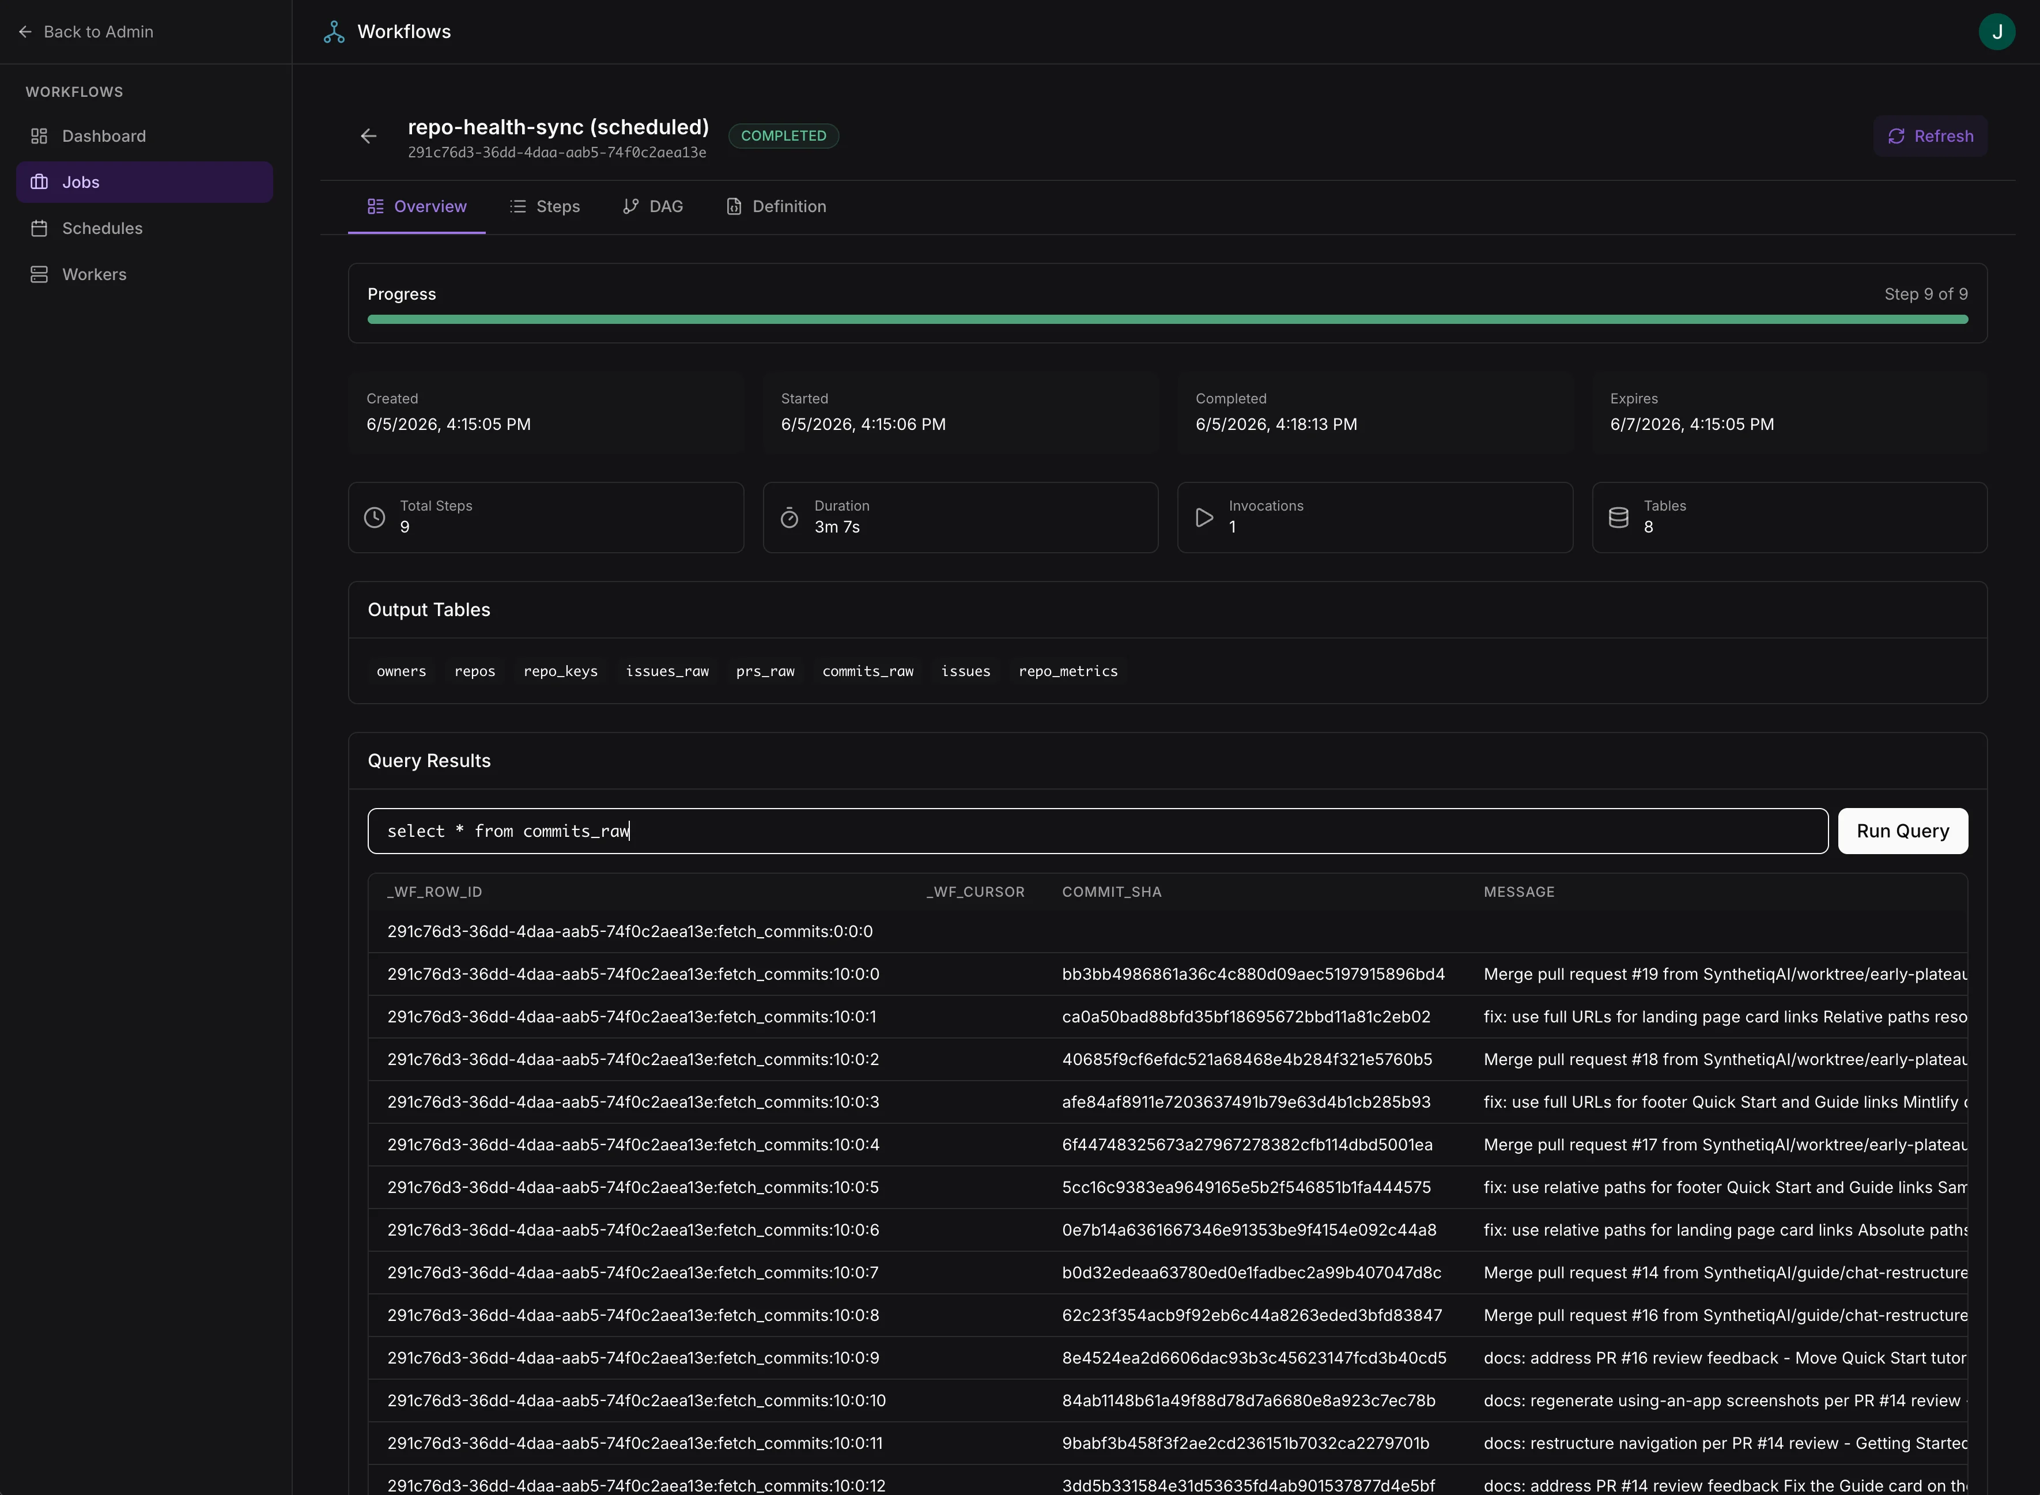Viewport: 2040px width, 1495px height.
Task: Select the issues_raw output table
Action: point(668,671)
